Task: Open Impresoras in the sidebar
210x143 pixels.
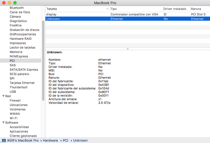Action: coord(18,43)
